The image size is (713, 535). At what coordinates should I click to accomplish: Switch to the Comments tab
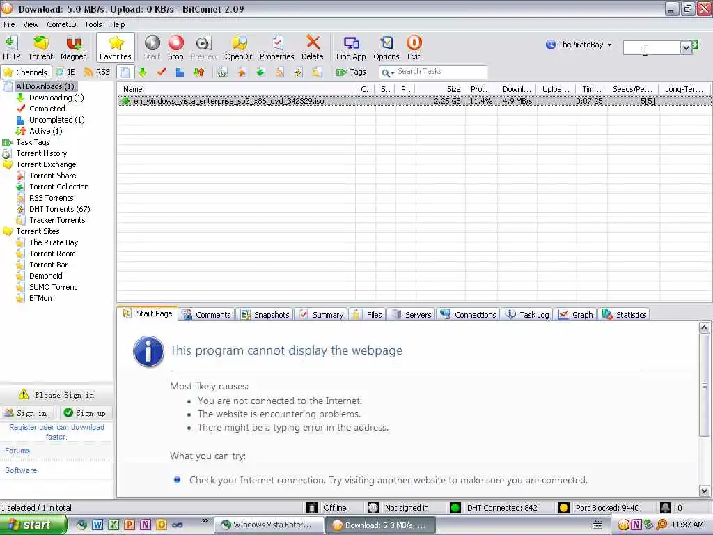pos(206,314)
